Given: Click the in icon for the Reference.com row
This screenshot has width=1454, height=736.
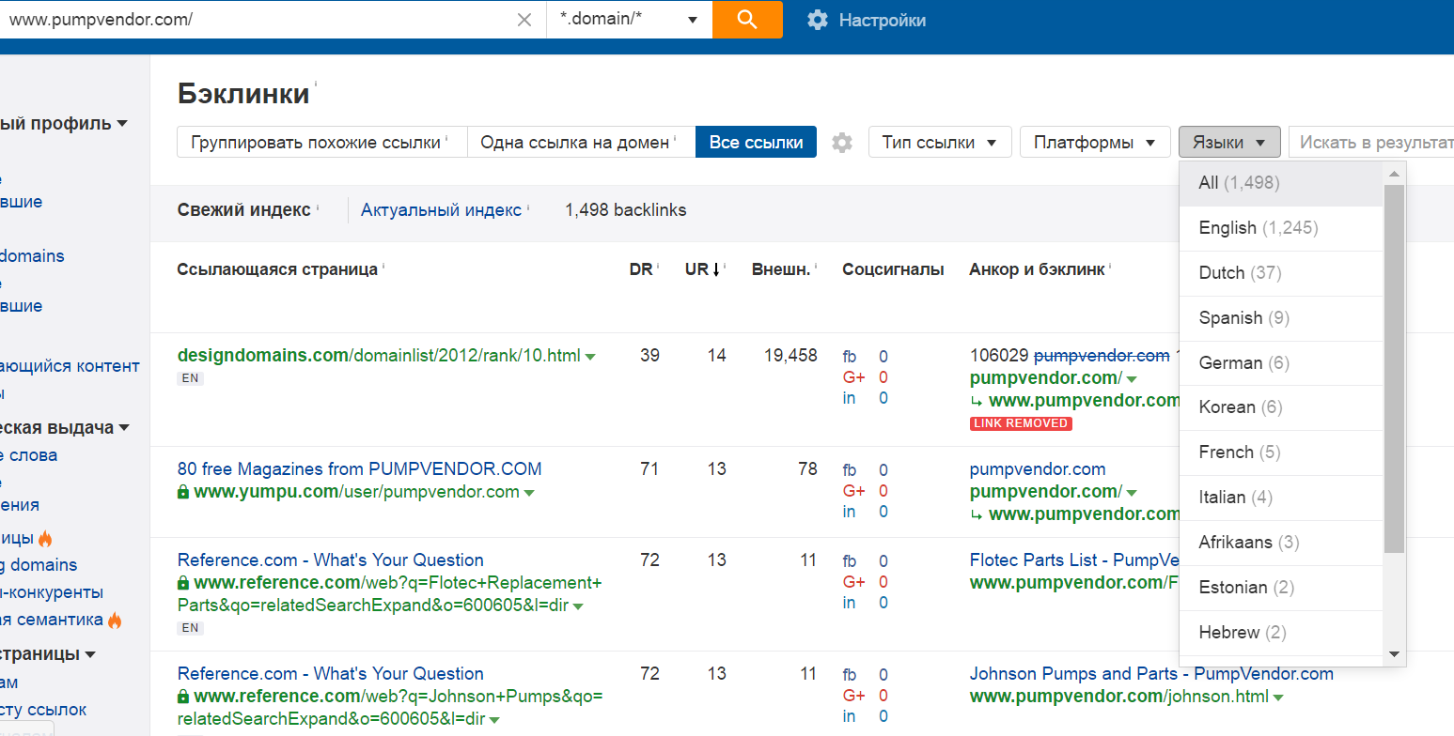Looking at the screenshot, I should coord(849,602).
